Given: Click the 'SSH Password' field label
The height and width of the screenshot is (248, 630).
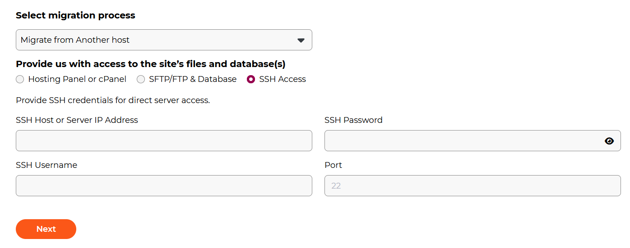Looking at the screenshot, I should 353,120.
